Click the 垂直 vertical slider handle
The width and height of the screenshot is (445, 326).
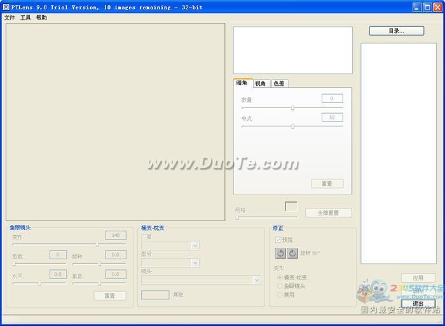[x=99, y=283]
